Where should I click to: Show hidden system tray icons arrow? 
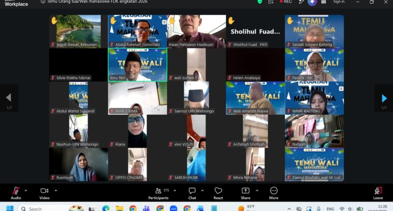[289, 209]
